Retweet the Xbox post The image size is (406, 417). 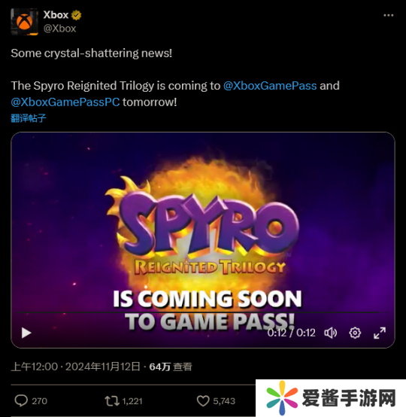tap(112, 400)
